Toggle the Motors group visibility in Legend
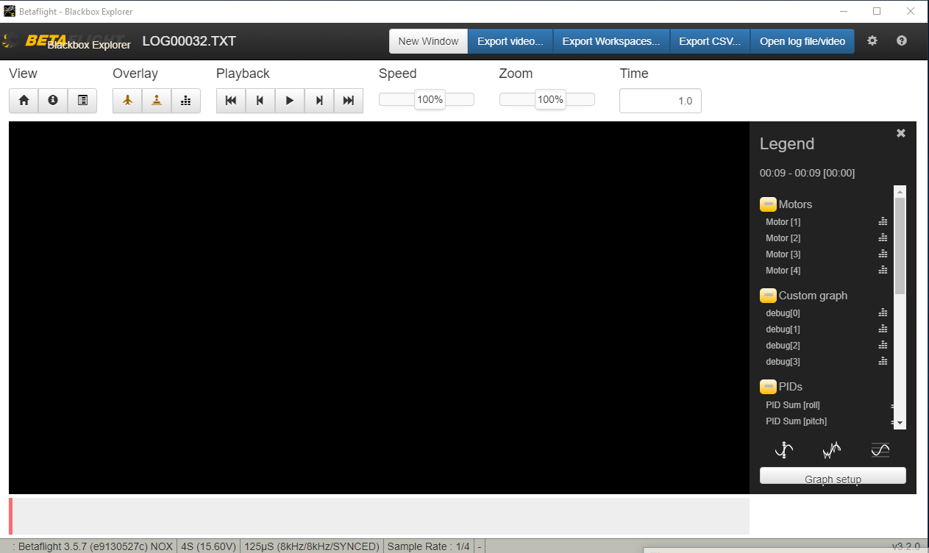This screenshot has width=929, height=553. pyautogui.click(x=768, y=204)
